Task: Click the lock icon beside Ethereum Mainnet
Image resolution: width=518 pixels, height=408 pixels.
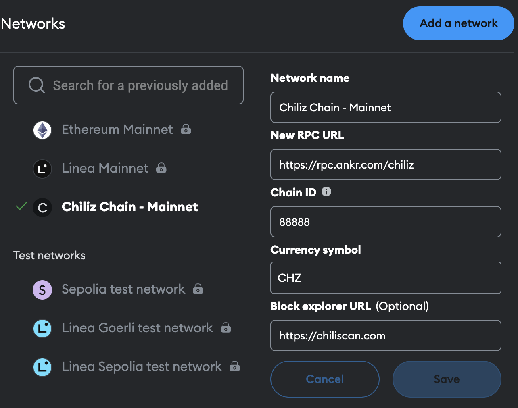Action: (x=186, y=129)
